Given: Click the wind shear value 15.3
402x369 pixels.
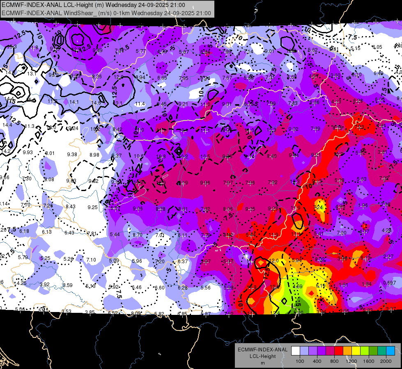Looking at the screenshot, I should pos(12,47).
